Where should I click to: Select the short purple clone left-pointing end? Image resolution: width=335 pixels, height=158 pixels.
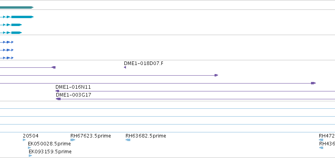tap(54, 67)
